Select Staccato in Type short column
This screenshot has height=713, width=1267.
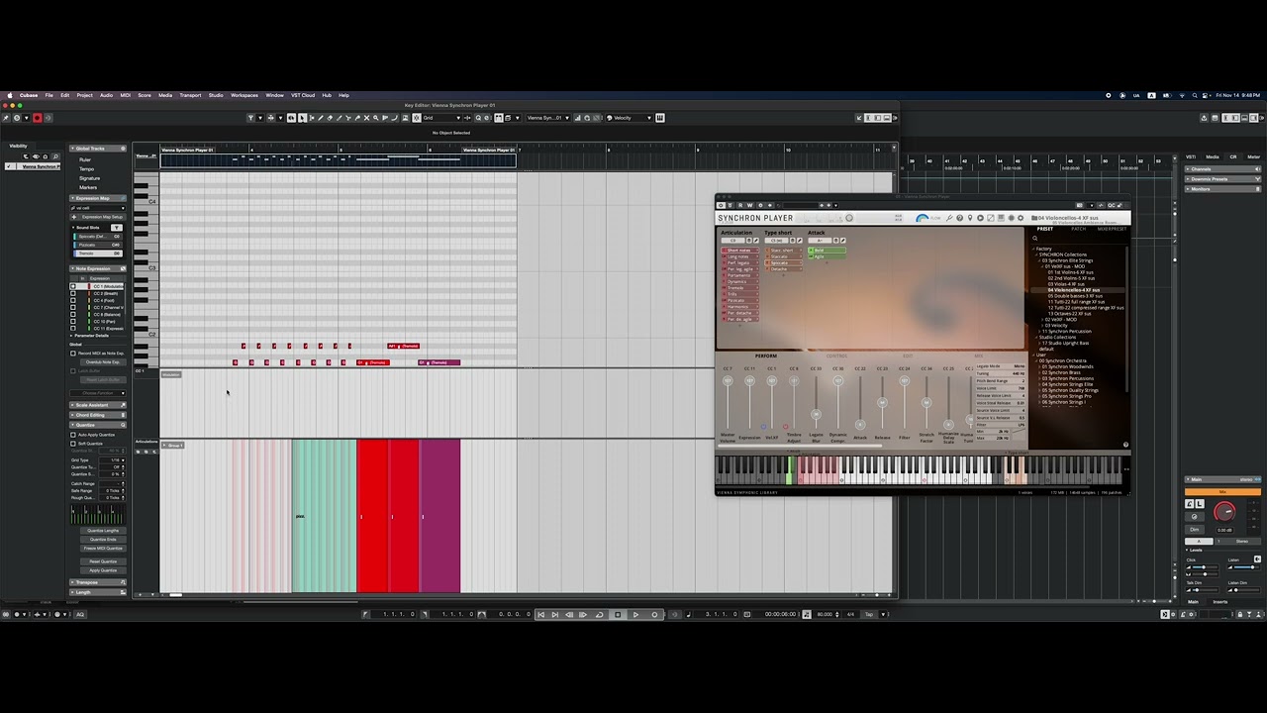click(783, 256)
